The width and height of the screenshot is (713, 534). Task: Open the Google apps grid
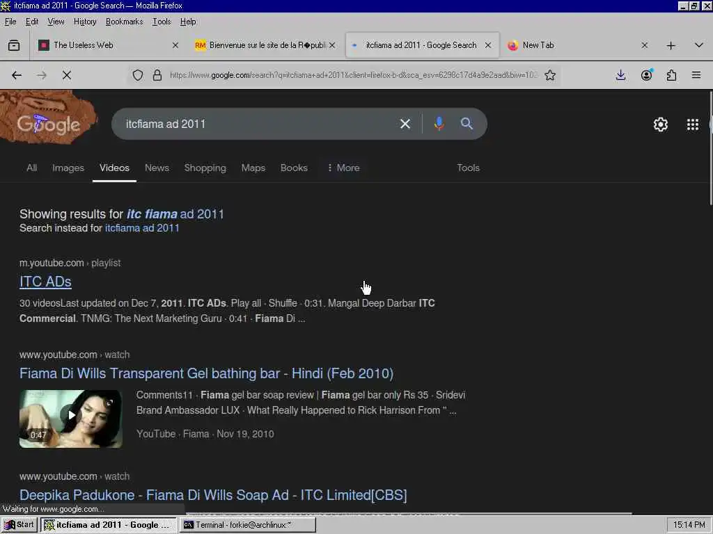693,124
